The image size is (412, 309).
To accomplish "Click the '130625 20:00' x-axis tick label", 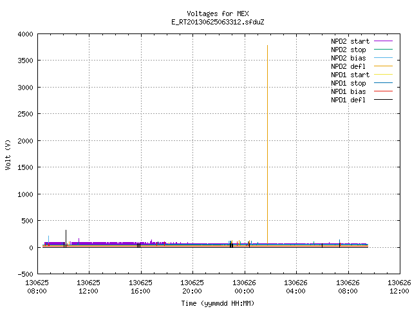I will pyautogui.click(x=192, y=287).
